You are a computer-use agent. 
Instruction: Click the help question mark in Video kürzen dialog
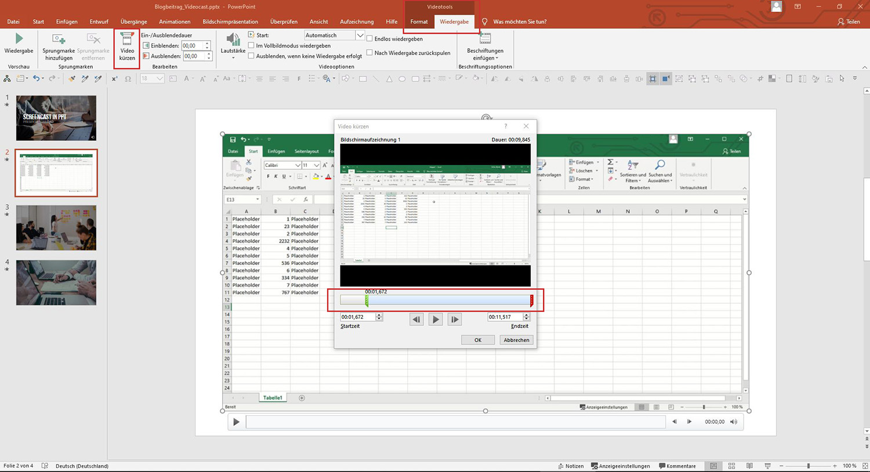[505, 126]
